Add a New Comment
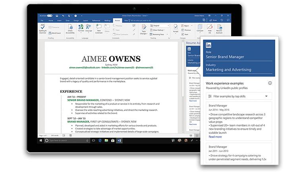Image resolution: width=305 pixels, height=172 pixels. pyautogui.click(x=99, y=29)
